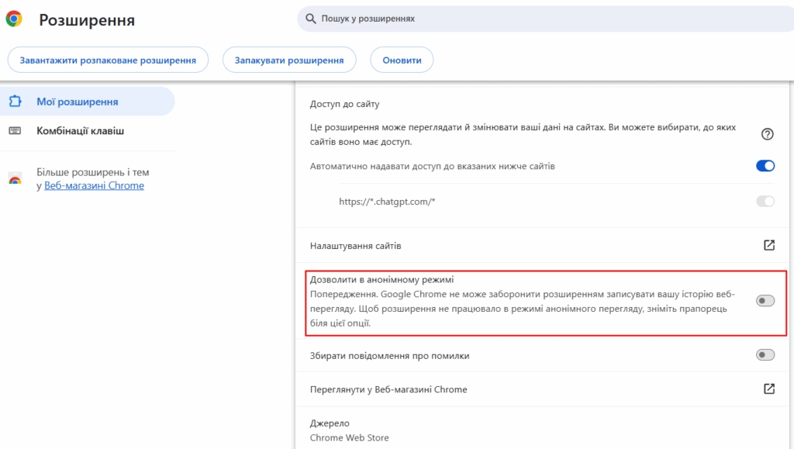Focus the "Пошук у розширеннях" search field
The width and height of the screenshot is (794, 449).
543,18
